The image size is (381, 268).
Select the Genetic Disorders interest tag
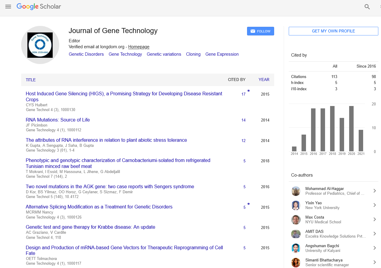[x=86, y=54]
